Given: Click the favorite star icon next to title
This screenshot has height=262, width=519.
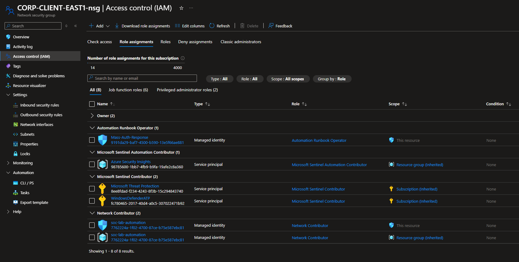Looking at the screenshot, I should click(181, 8).
